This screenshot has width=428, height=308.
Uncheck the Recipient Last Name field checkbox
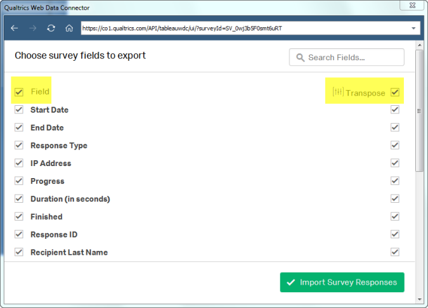point(19,252)
